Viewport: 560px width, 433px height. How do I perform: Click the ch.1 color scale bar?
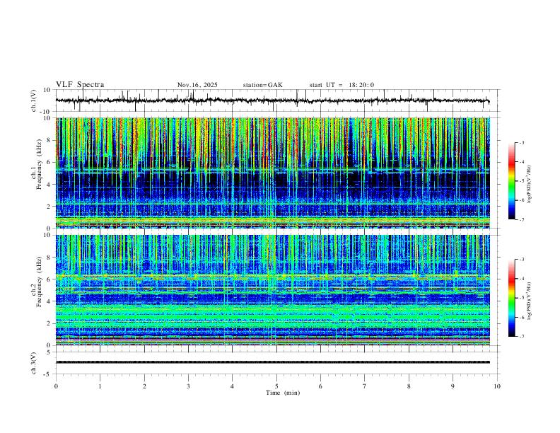pos(512,181)
